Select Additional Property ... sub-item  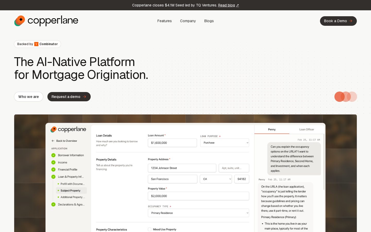pyautogui.click(x=73, y=197)
